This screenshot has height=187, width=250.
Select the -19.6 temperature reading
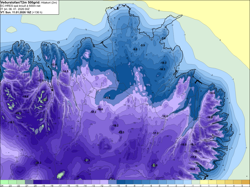pos(25,96)
